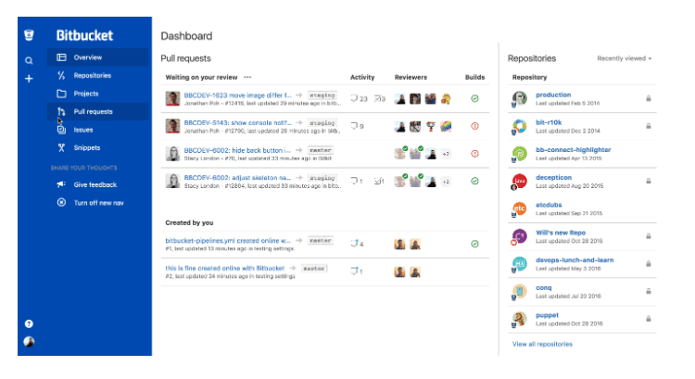
Task: Select Pull requests in sidebar
Action: (x=93, y=111)
